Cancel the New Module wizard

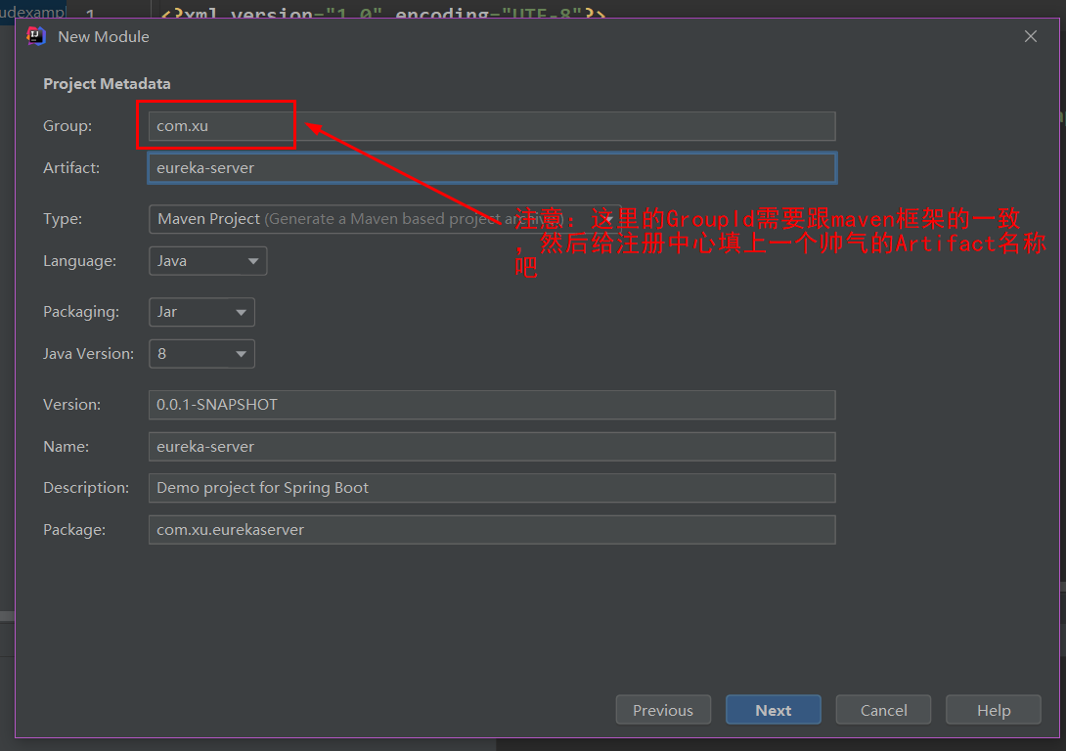(x=883, y=710)
